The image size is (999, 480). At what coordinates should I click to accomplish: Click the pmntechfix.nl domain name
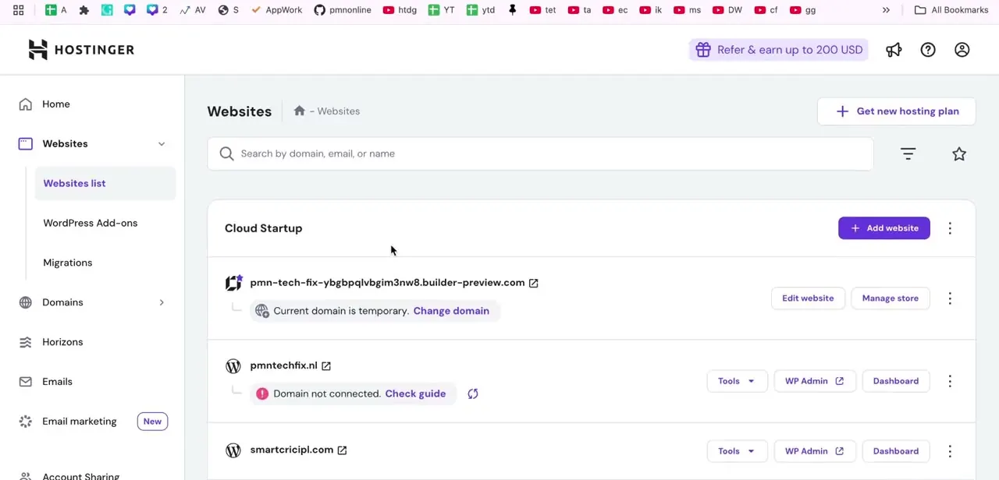click(283, 365)
